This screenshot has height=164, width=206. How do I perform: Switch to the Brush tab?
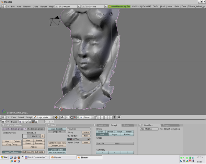pyautogui.click(x=126, y=125)
